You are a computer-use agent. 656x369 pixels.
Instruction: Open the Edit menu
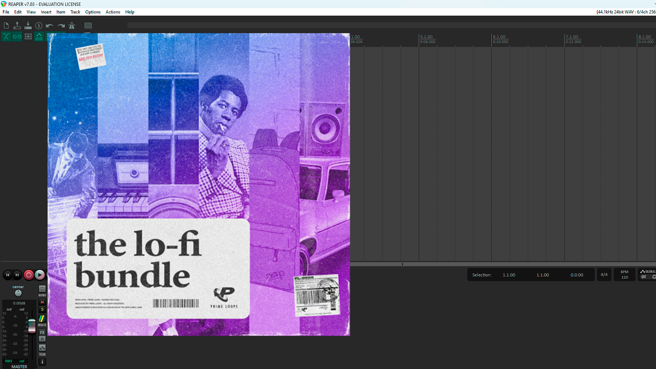[18, 12]
